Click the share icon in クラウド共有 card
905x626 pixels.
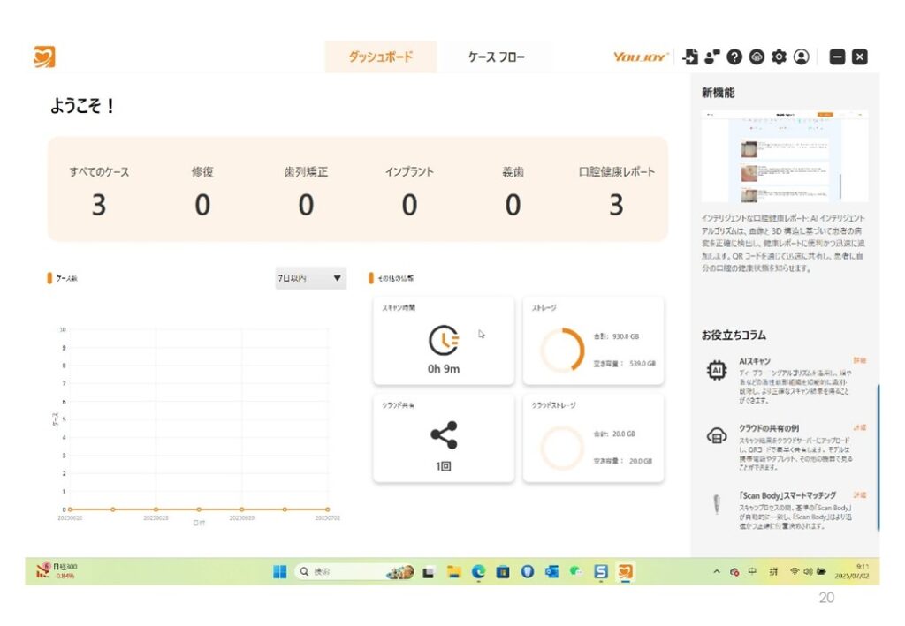tap(444, 435)
